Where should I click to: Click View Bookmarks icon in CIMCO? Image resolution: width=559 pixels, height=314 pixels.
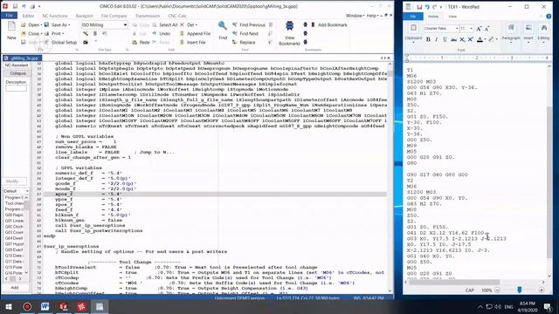(289, 26)
